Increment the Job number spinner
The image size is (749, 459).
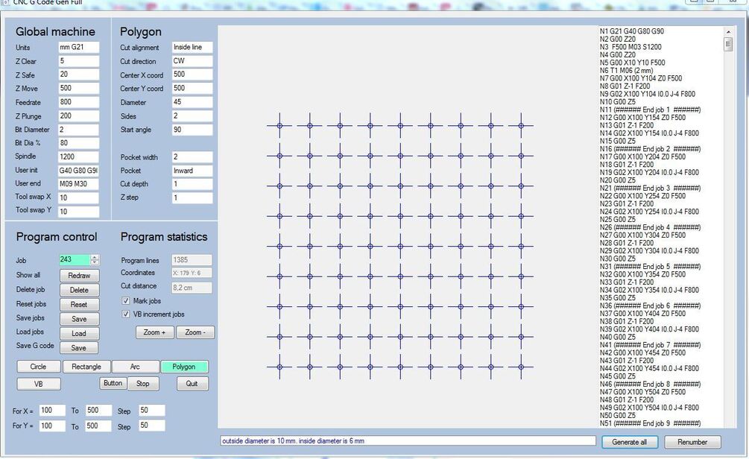click(95, 257)
